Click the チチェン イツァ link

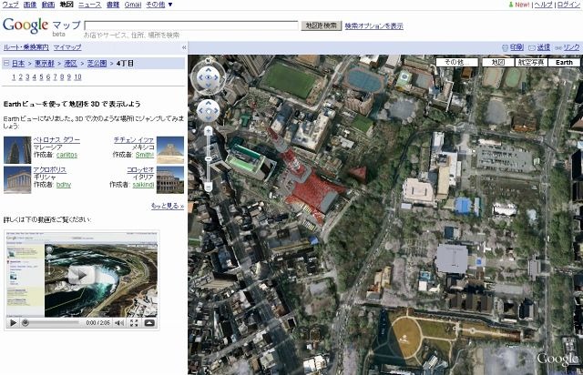click(134, 140)
